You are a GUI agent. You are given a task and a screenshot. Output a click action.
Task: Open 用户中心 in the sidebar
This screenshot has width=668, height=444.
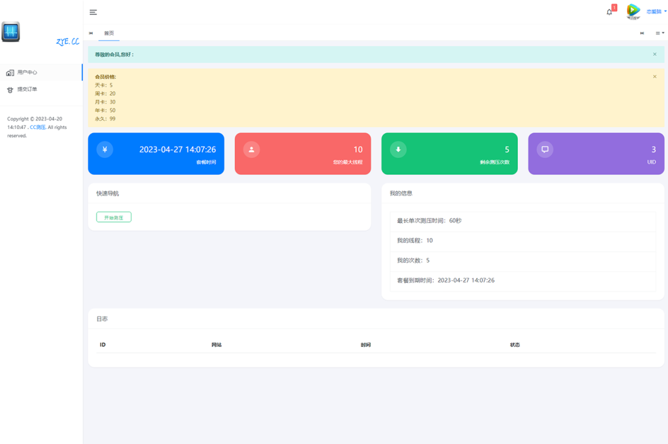pyautogui.click(x=27, y=72)
